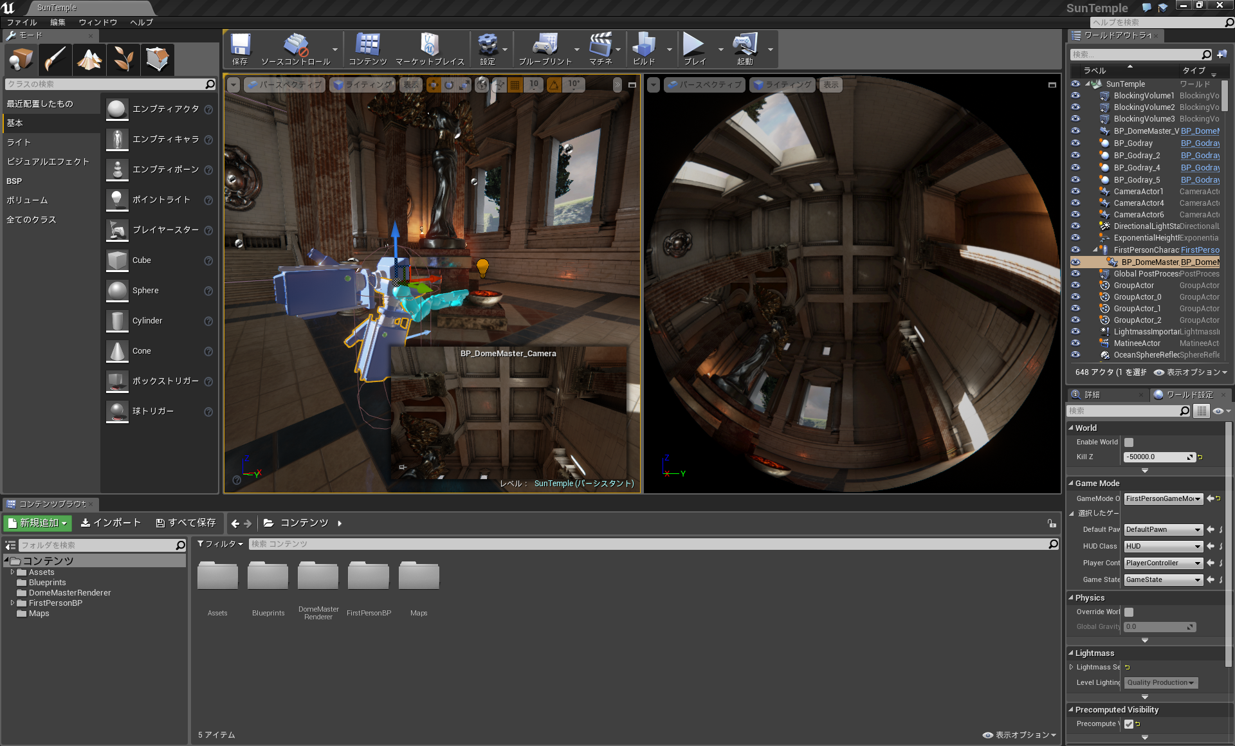Open Filters (フィルタ) in content browser
Screen dimensions: 1235x746
click(220, 545)
